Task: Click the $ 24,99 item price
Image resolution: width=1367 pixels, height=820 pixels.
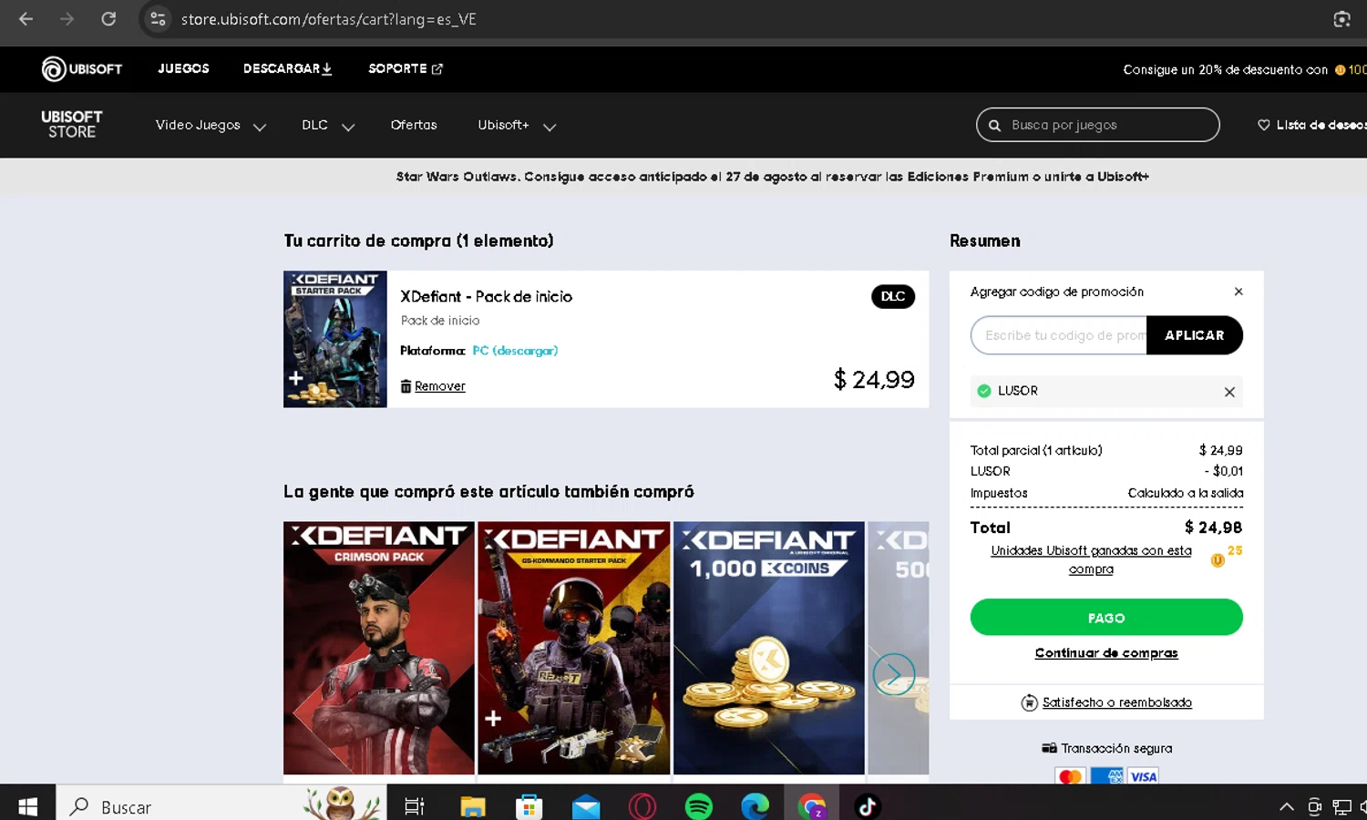Action: 874,380
